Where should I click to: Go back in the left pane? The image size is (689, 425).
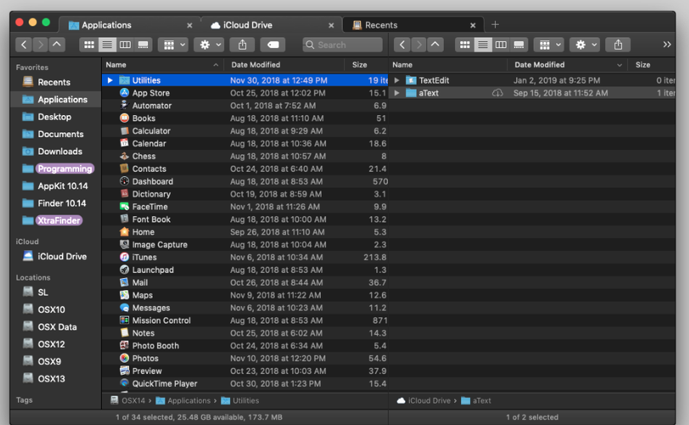click(x=24, y=45)
